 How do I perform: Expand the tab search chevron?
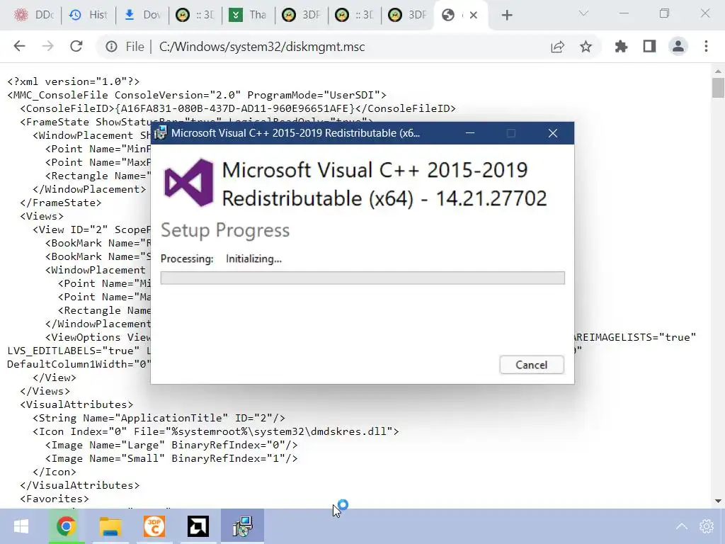tap(583, 13)
